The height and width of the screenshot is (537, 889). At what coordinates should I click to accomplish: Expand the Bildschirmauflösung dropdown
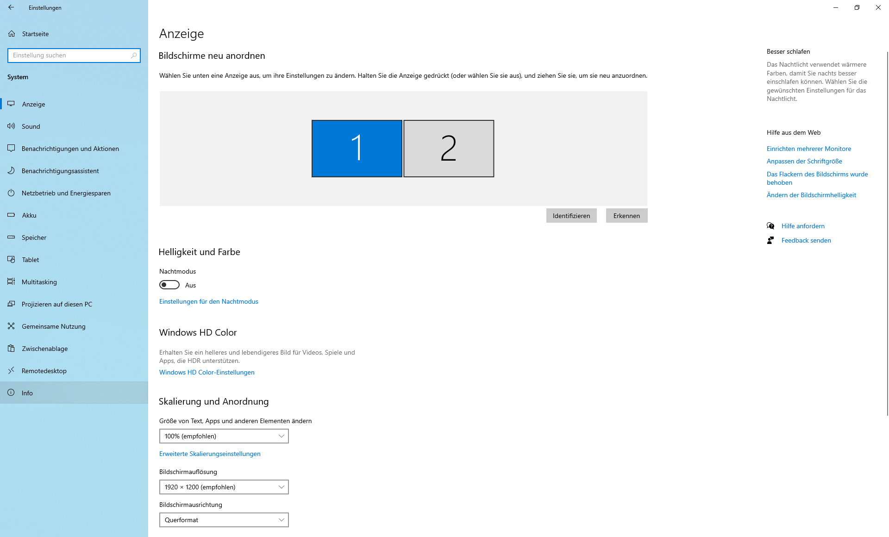tap(224, 487)
